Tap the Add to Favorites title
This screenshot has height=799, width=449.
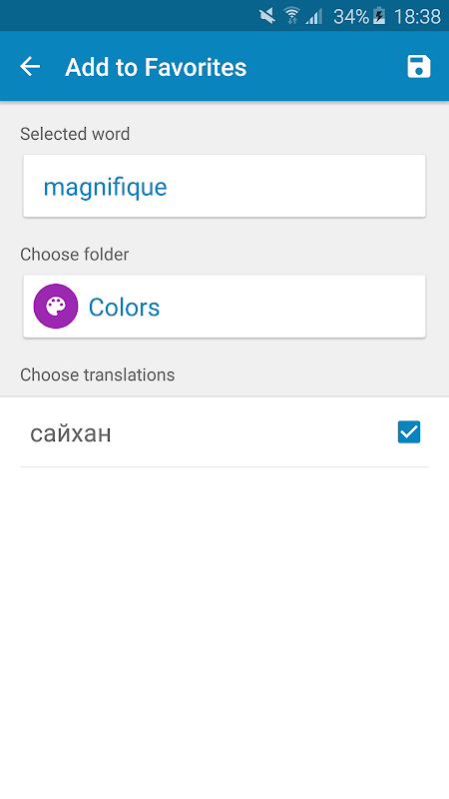point(156,67)
